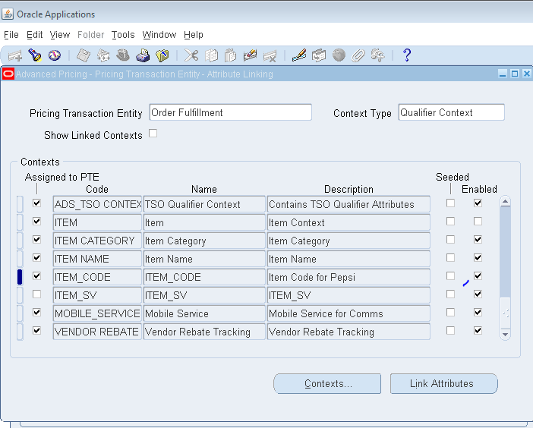Click the Save diskette icon
This screenshot has width=533, height=428.
(x=84, y=55)
